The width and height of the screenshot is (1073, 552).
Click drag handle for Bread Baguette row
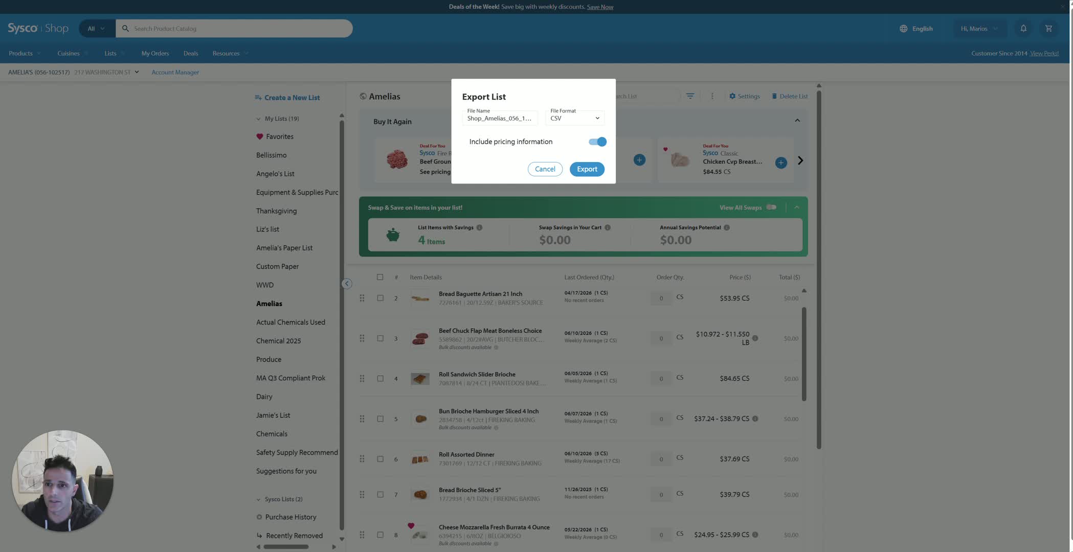(362, 298)
